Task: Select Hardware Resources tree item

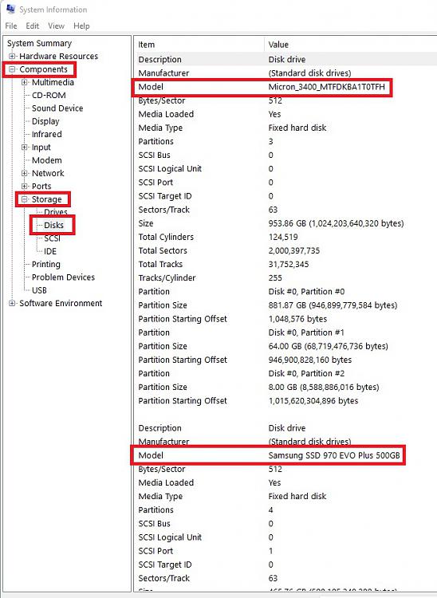Action: point(59,57)
